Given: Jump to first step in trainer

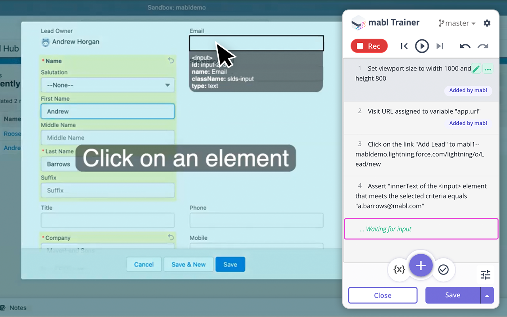Looking at the screenshot, I should pos(404,46).
